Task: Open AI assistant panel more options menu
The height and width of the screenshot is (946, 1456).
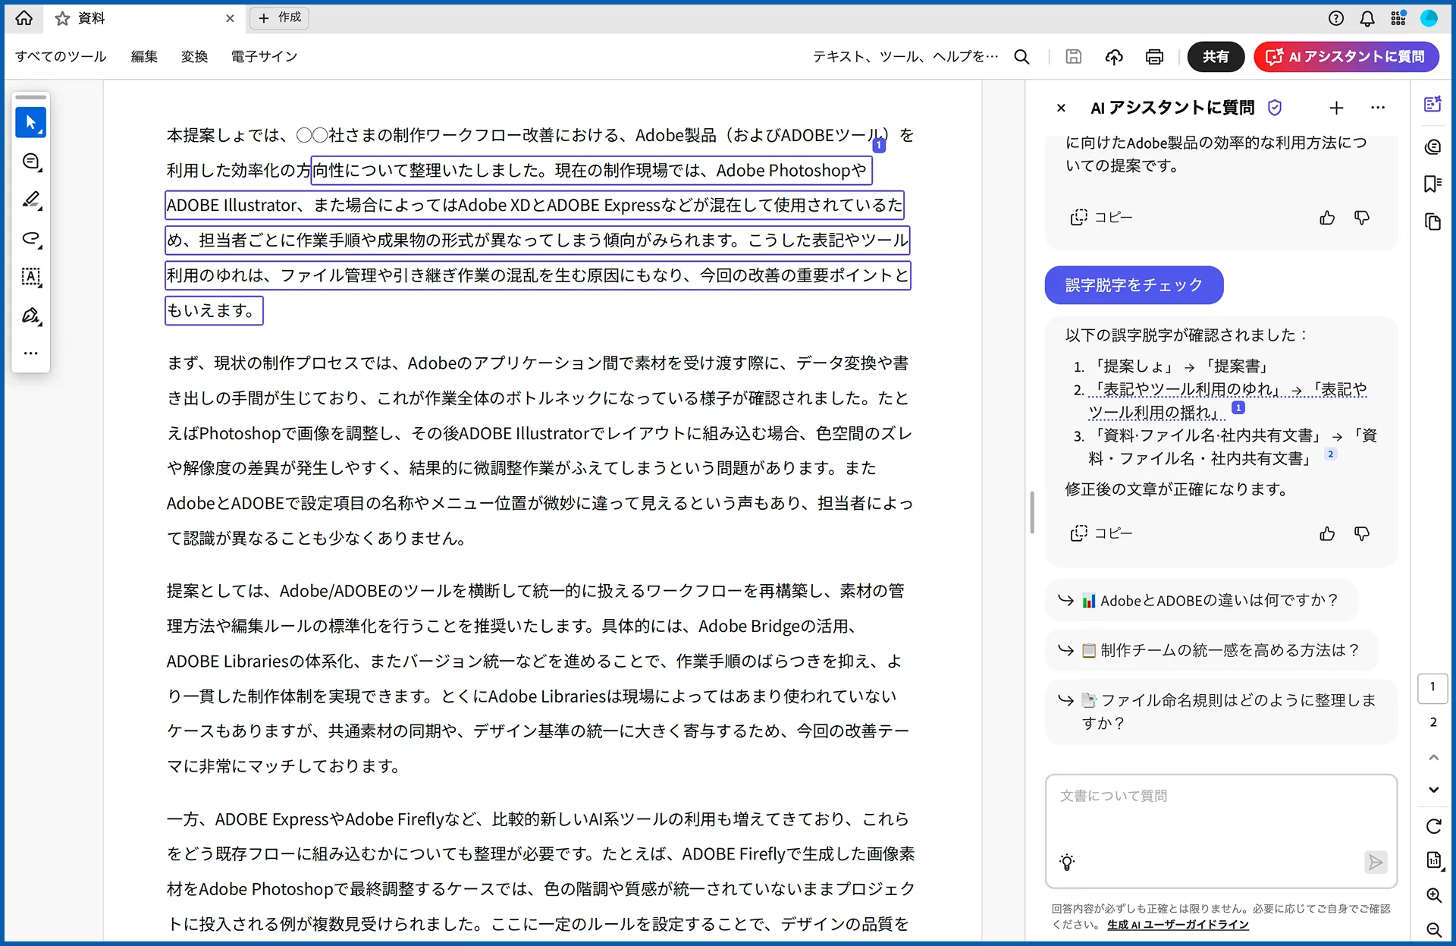Action: pyautogui.click(x=1378, y=108)
